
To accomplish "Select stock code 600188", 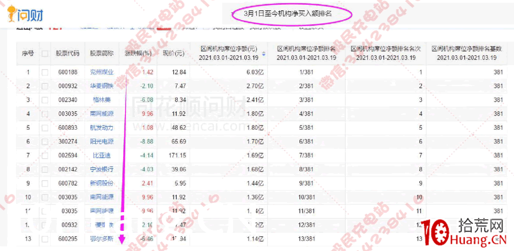I will pos(67,72).
